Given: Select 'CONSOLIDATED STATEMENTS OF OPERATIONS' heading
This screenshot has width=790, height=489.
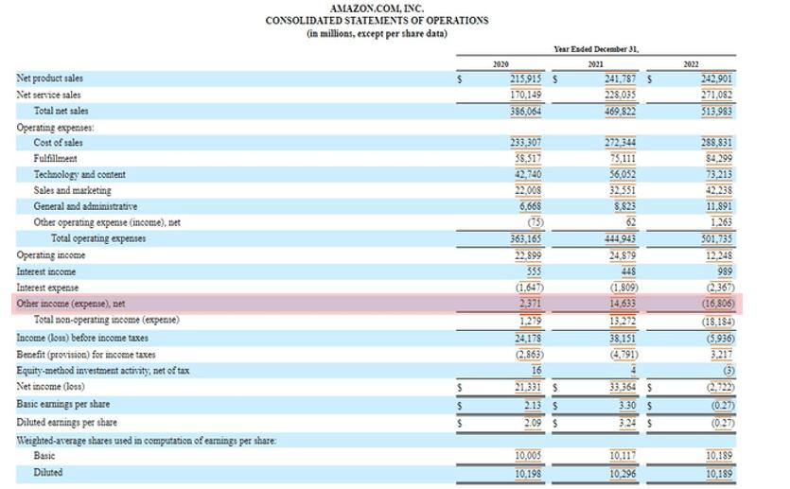Looking at the screenshot, I should click(x=377, y=21).
